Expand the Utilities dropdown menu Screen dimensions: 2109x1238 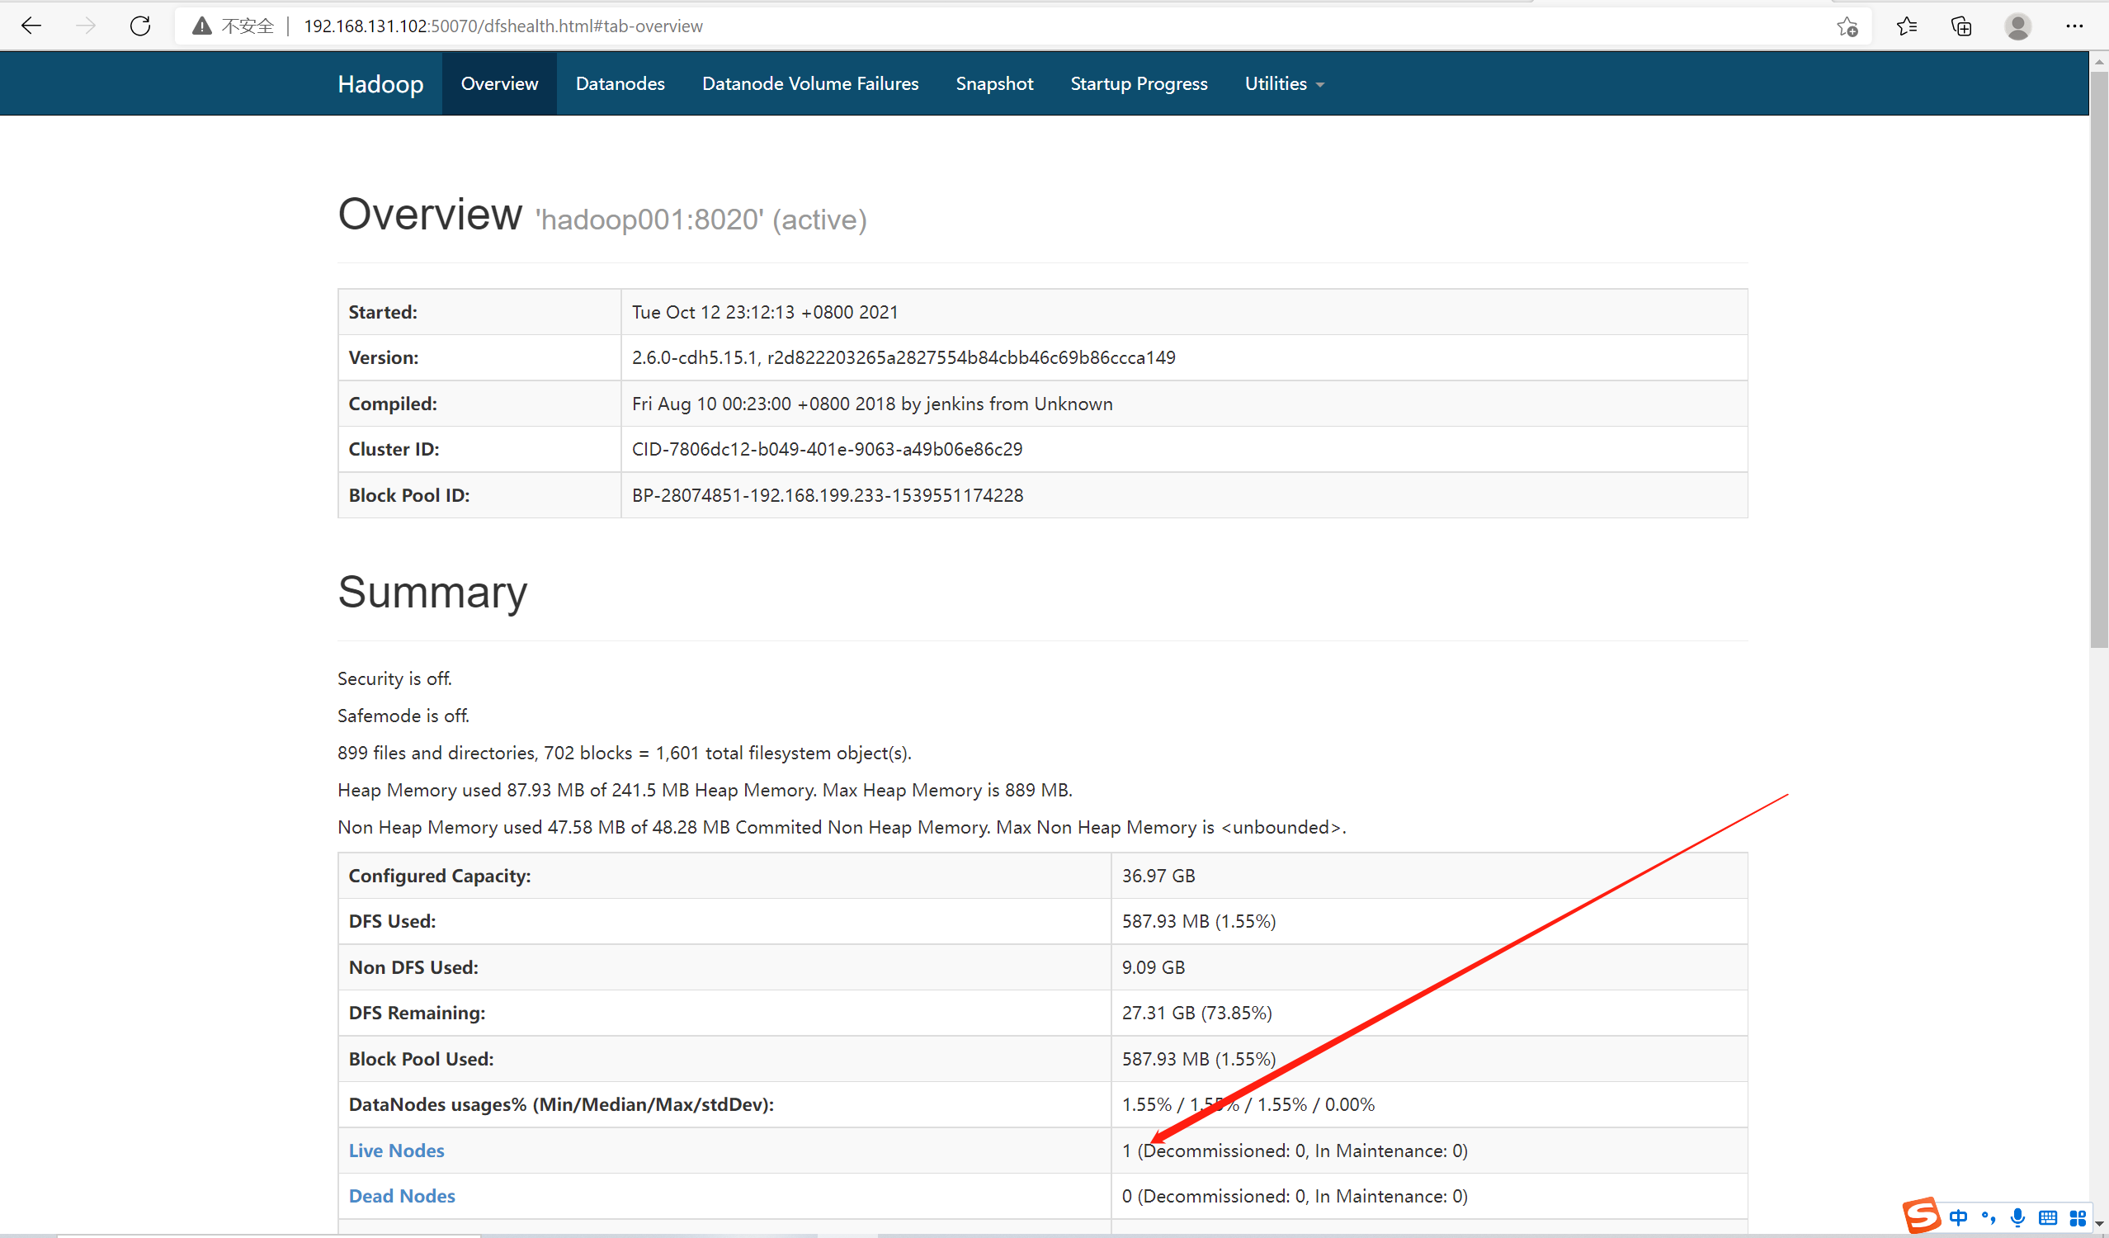[1285, 83]
